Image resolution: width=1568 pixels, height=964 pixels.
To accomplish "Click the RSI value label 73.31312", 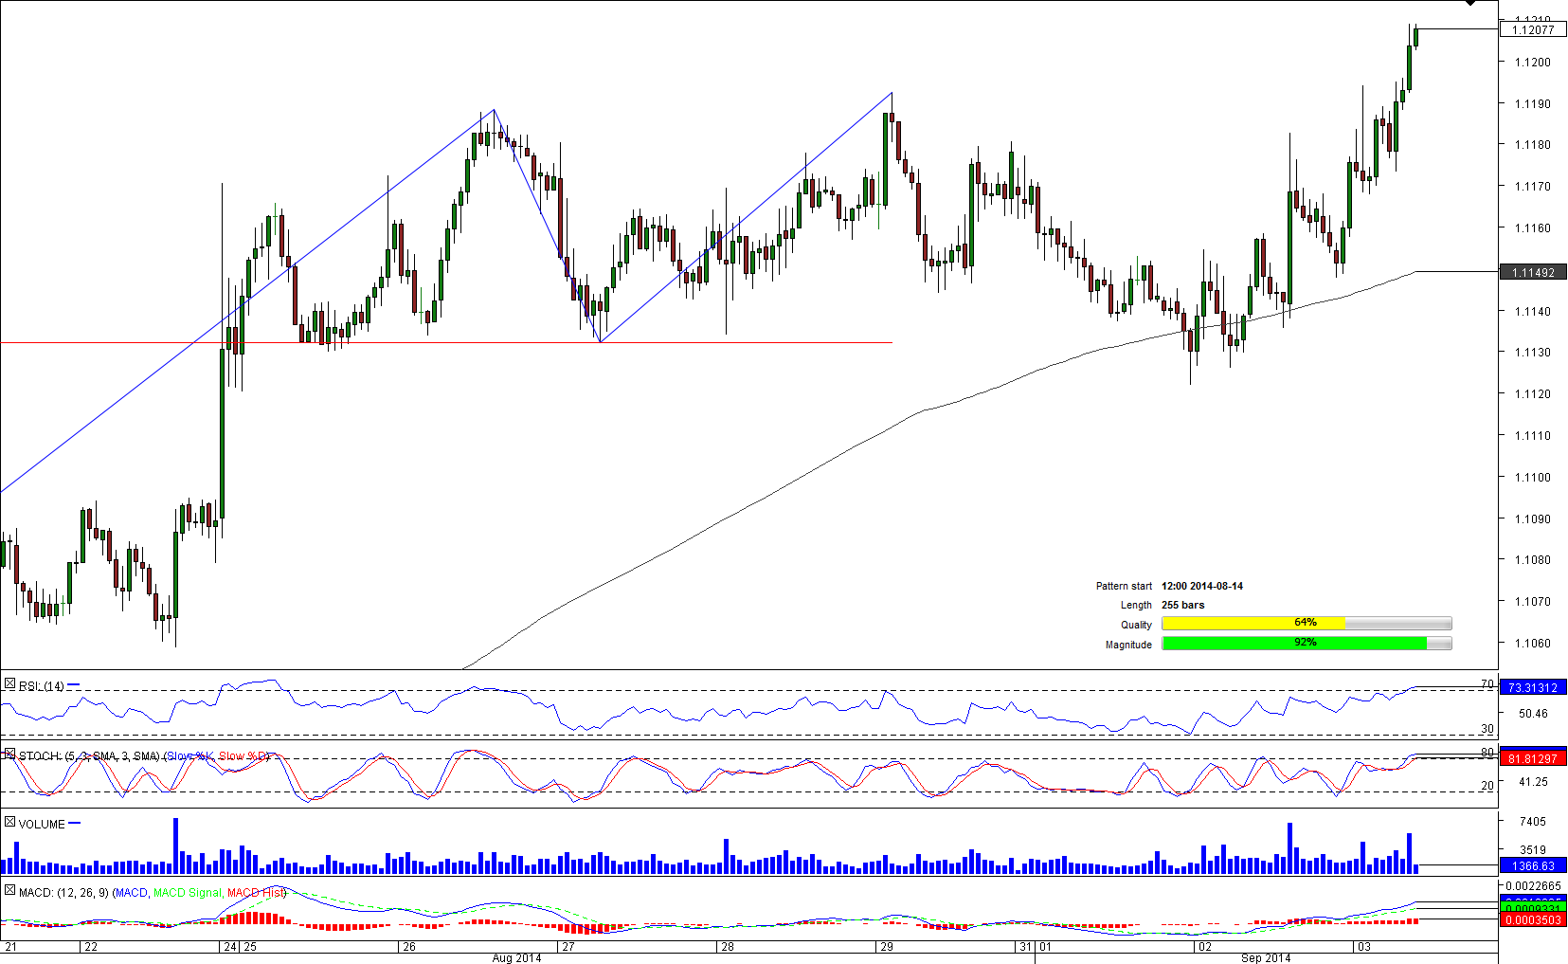I will tap(1533, 687).
